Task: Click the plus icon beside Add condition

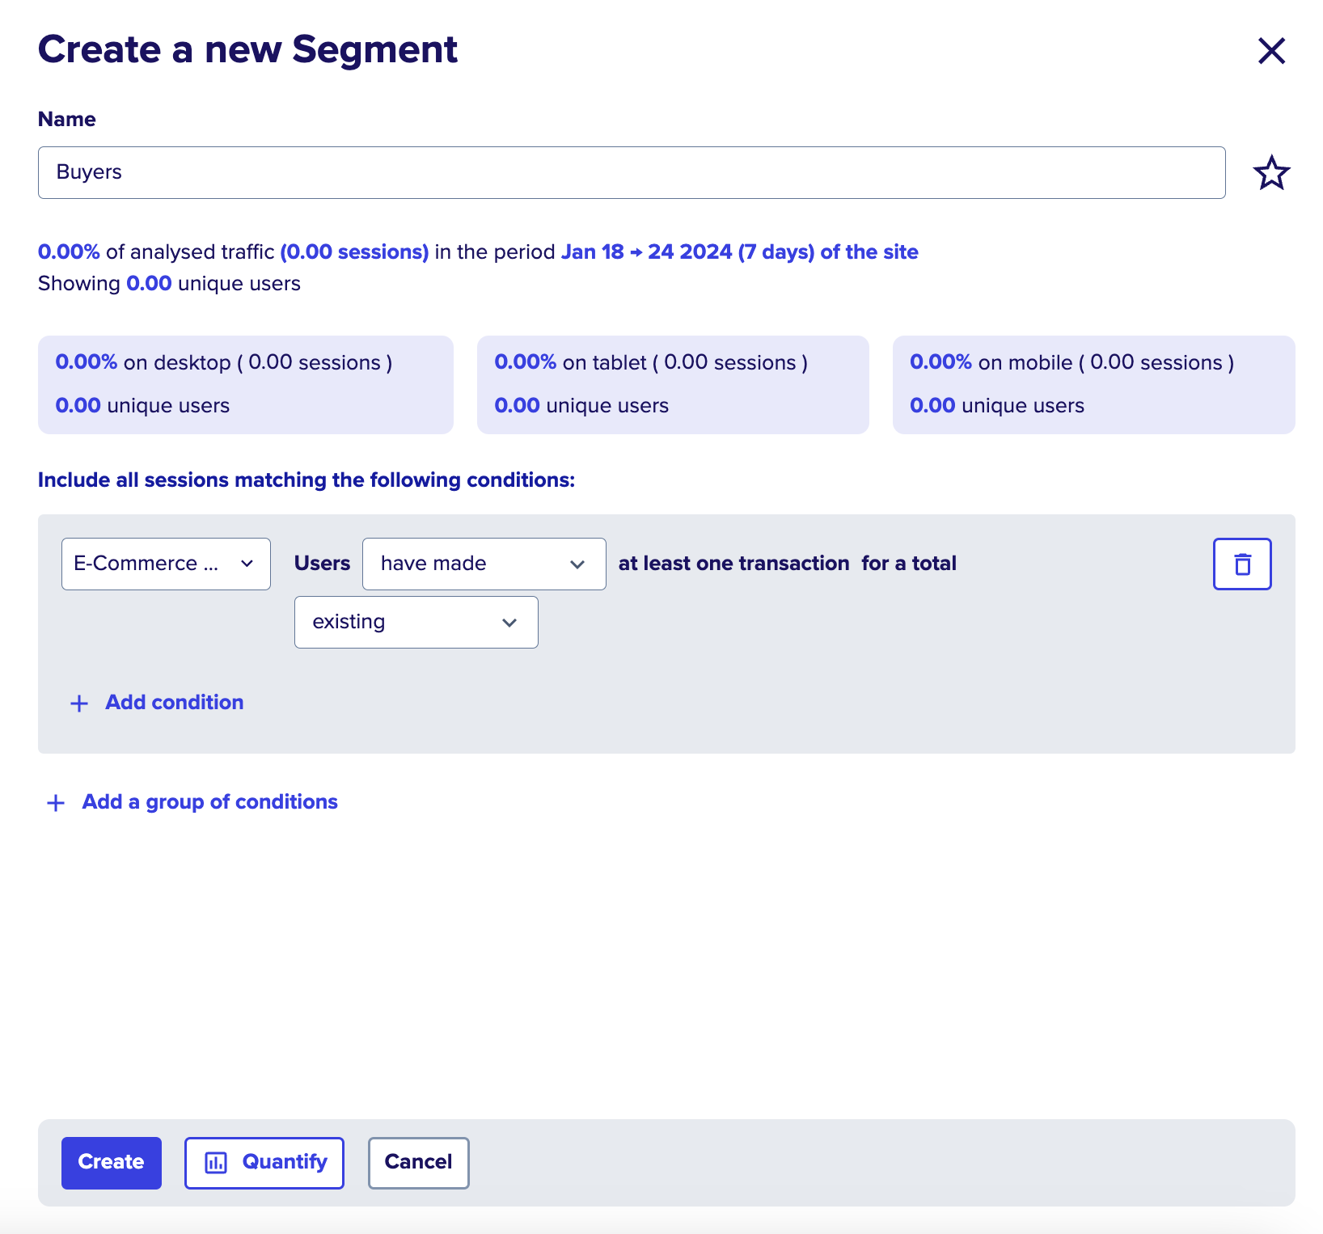Action: [79, 704]
